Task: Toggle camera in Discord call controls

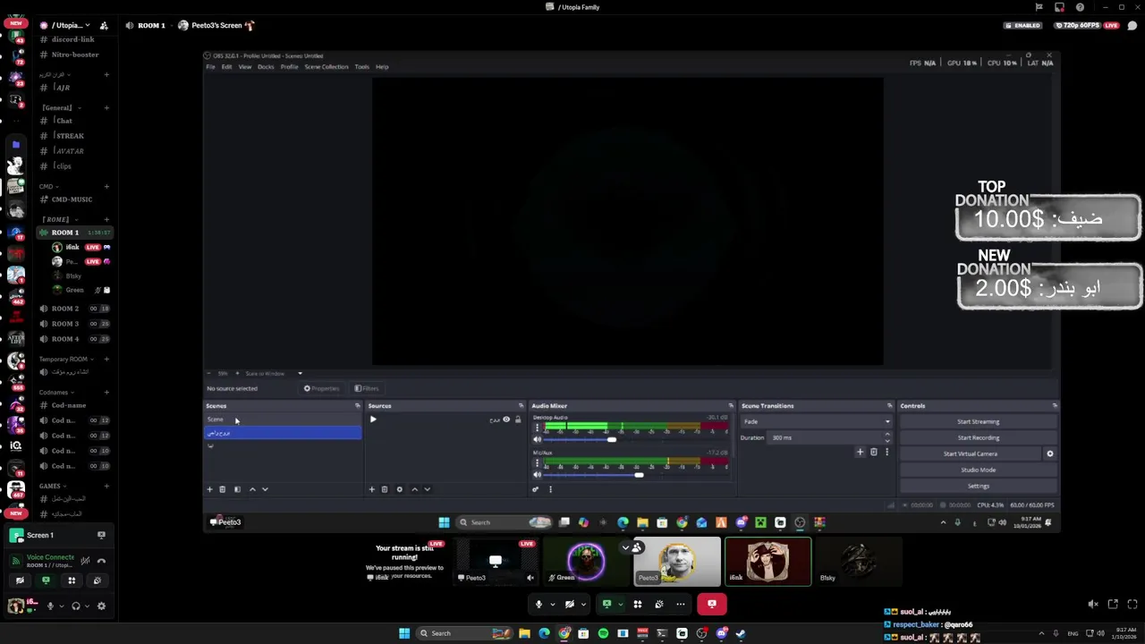Action: pos(569,604)
